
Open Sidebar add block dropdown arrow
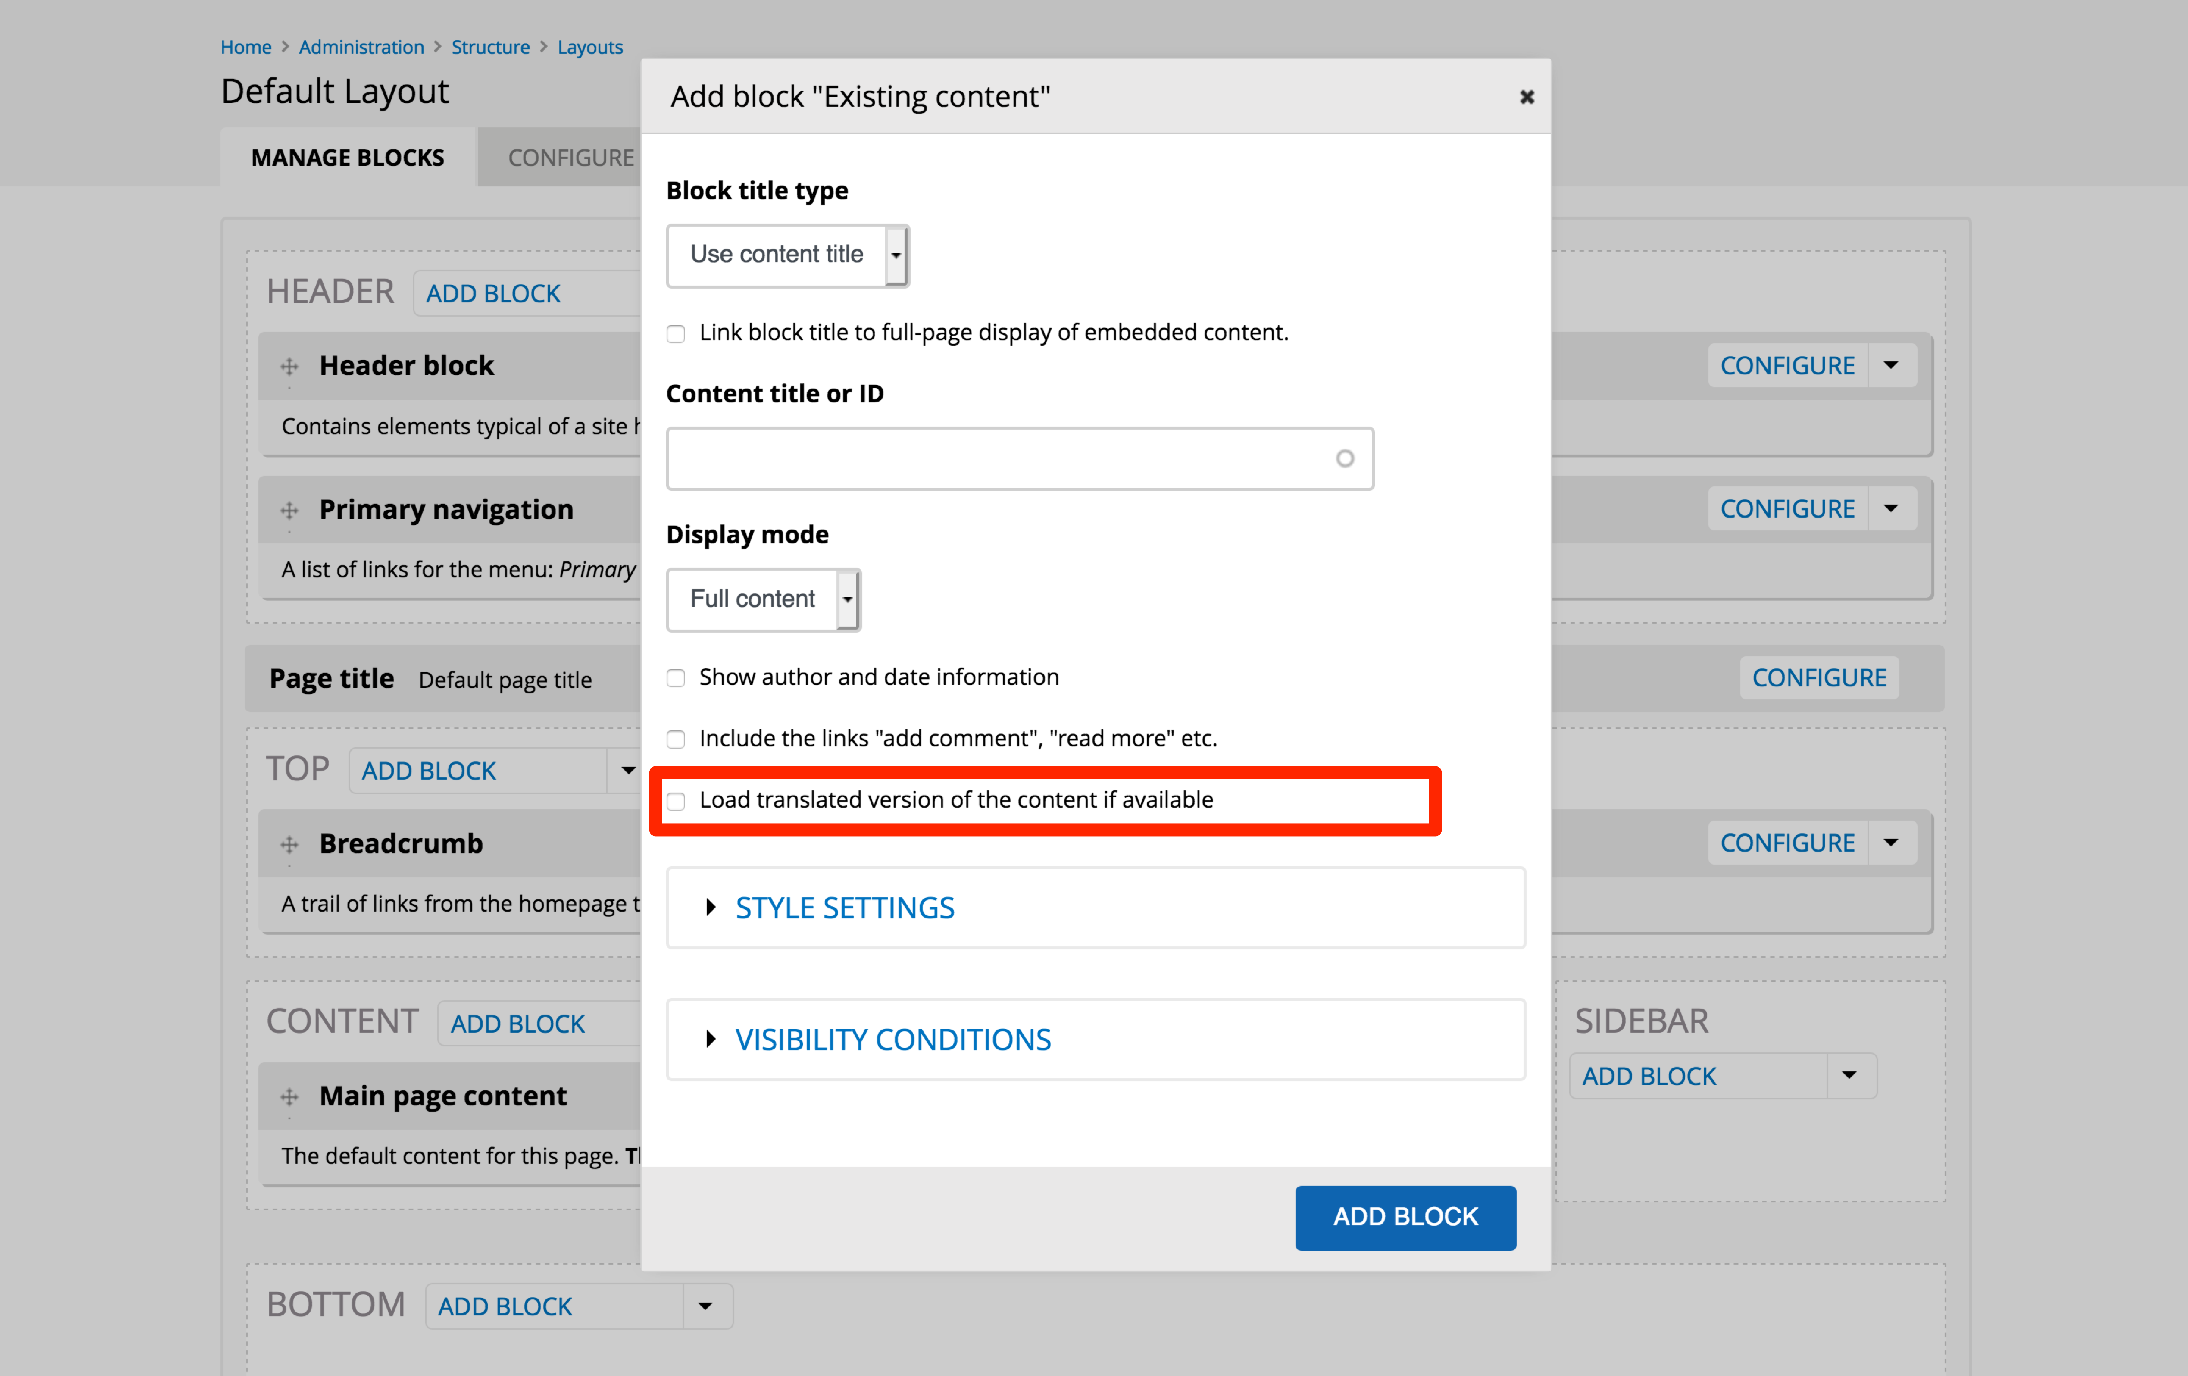[x=1850, y=1076]
